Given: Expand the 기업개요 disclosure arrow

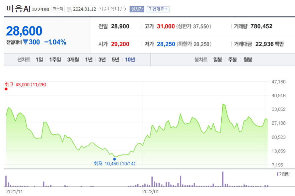Looking at the screenshot, I should coord(166,9).
